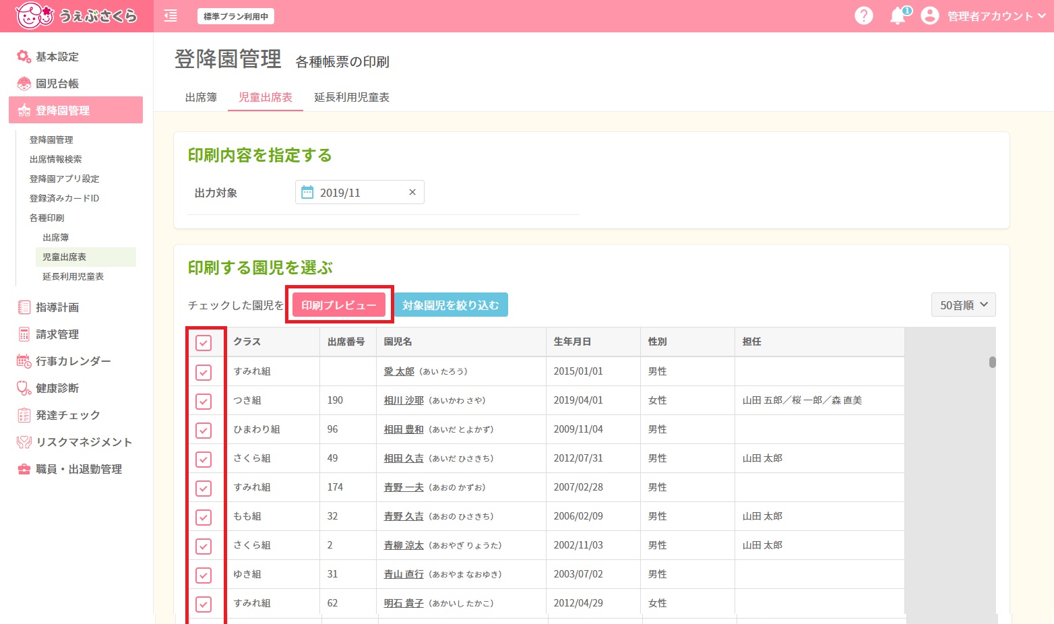
Task: Click the 健康診断 stethoscope icon
Action: click(x=24, y=388)
